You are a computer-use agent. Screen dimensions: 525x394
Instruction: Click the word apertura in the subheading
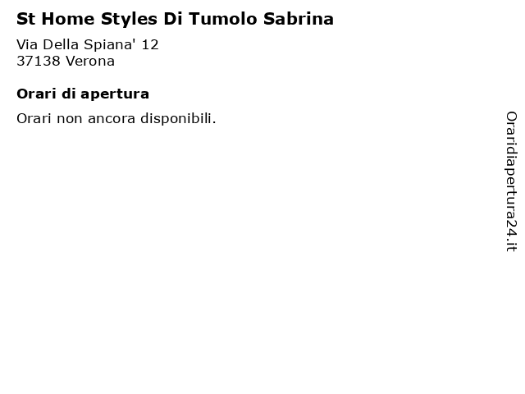pos(115,94)
